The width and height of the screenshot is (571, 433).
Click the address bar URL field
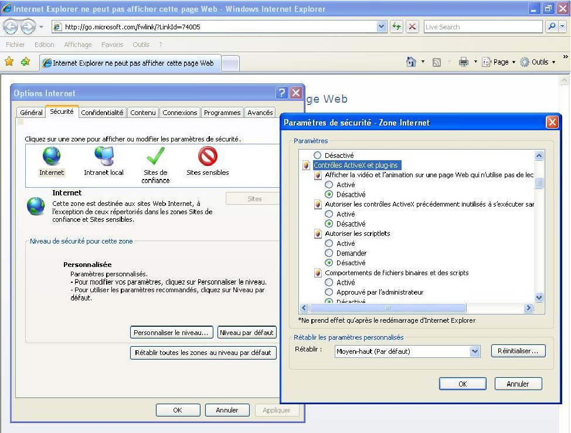pyautogui.click(x=219, y=26)
